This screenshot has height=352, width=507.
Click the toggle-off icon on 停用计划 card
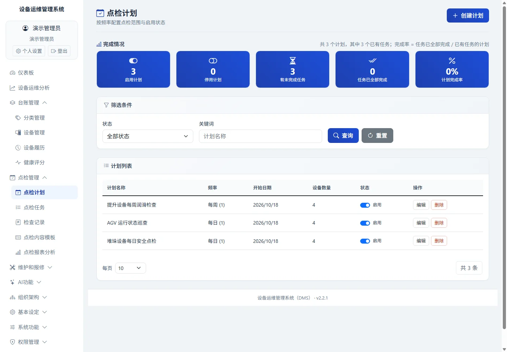pos(213,61)
